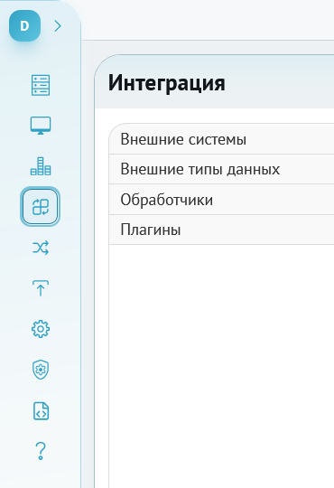
Task: Open the shield security settings icon
Action: point(41,370)
